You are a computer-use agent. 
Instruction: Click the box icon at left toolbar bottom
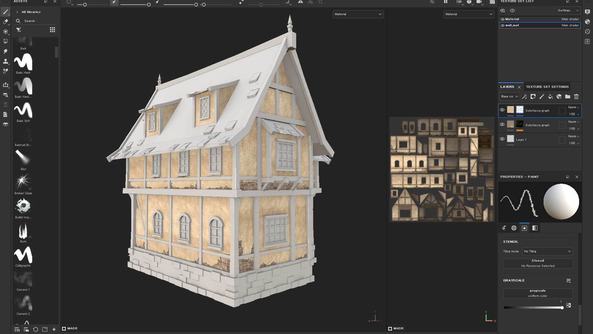pyautogui.click(x=5, y=124)
